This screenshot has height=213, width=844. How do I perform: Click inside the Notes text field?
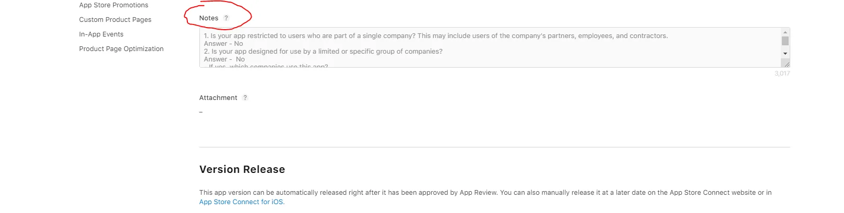click(491, 47)
